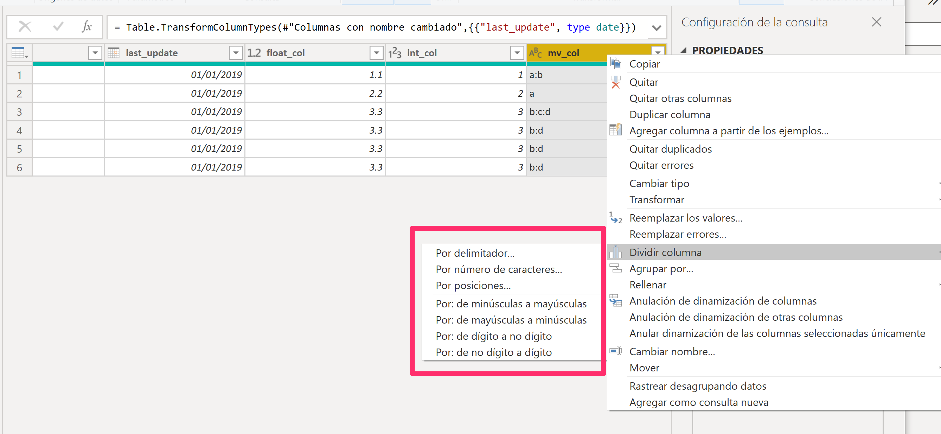The height and width of the screenshot is (434, 941).
Task: Select Anular dinamización de las columnas seleccionadas únicamente
Action: [774, 333]
